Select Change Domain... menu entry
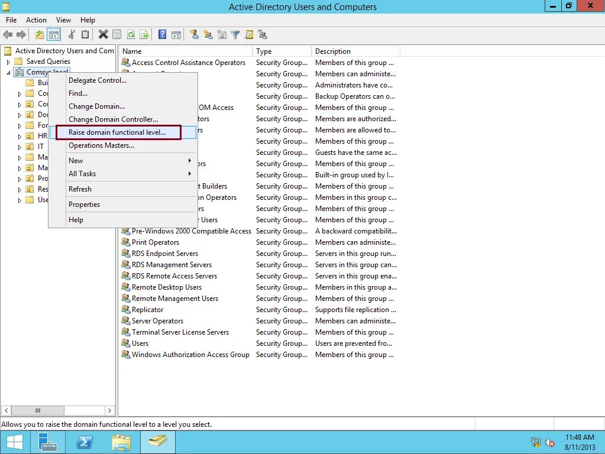This screenshot has width=605, height=454. pos(124,106)
